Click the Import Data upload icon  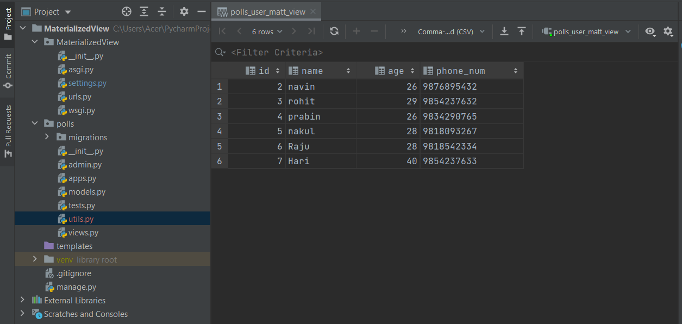click(x=522, y=32)
